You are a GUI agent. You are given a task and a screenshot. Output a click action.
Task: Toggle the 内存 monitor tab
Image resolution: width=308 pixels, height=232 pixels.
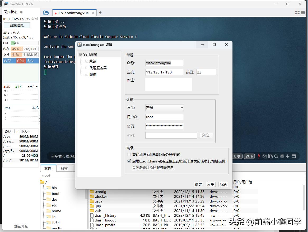(x=7, y=61)
